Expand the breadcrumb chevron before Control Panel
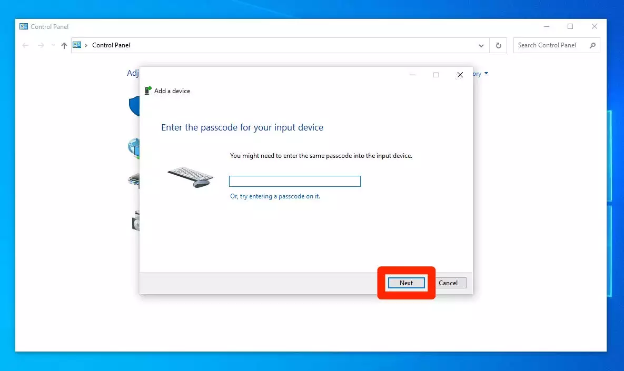This screenshot has height=371, width=624. (x=86, y=45)
